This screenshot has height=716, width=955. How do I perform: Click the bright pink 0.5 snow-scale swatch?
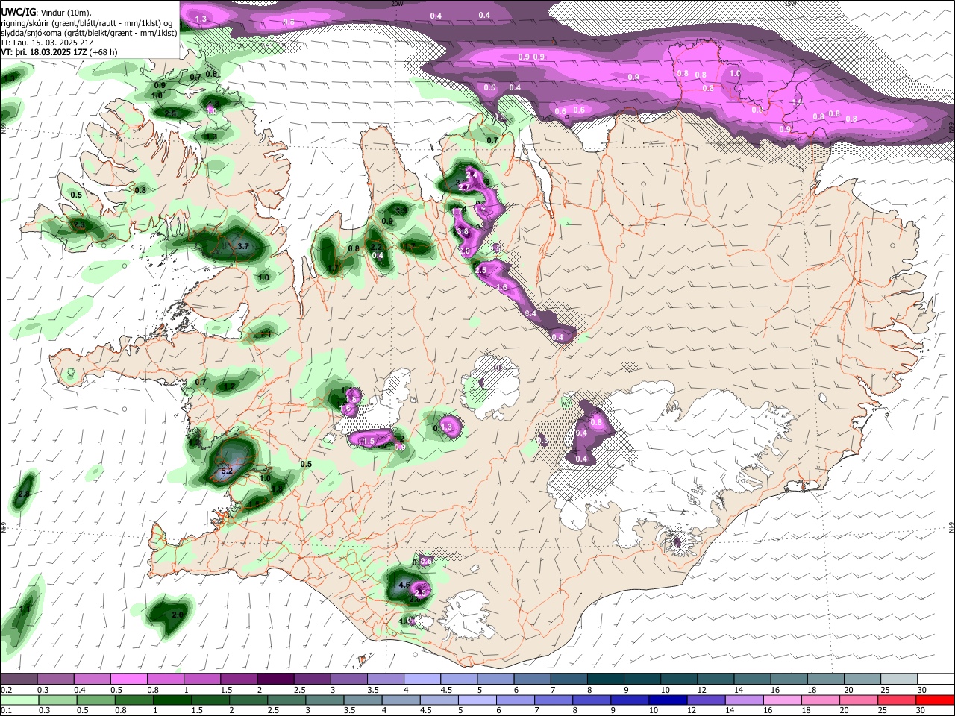coord(129,679)
